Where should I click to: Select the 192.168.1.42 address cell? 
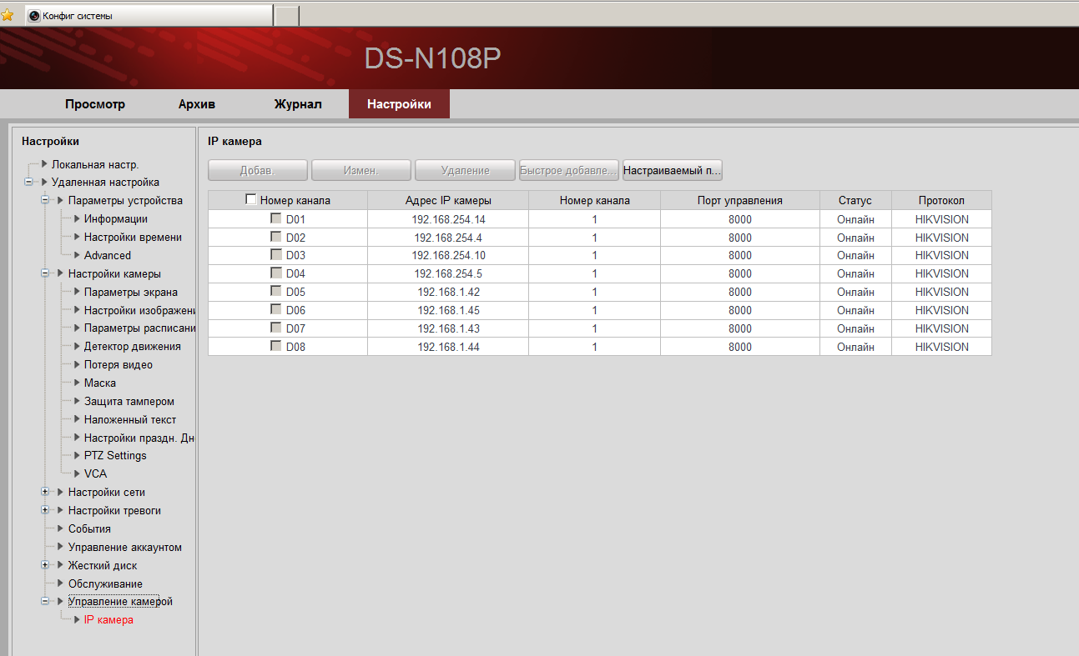(x=448, y=293)
